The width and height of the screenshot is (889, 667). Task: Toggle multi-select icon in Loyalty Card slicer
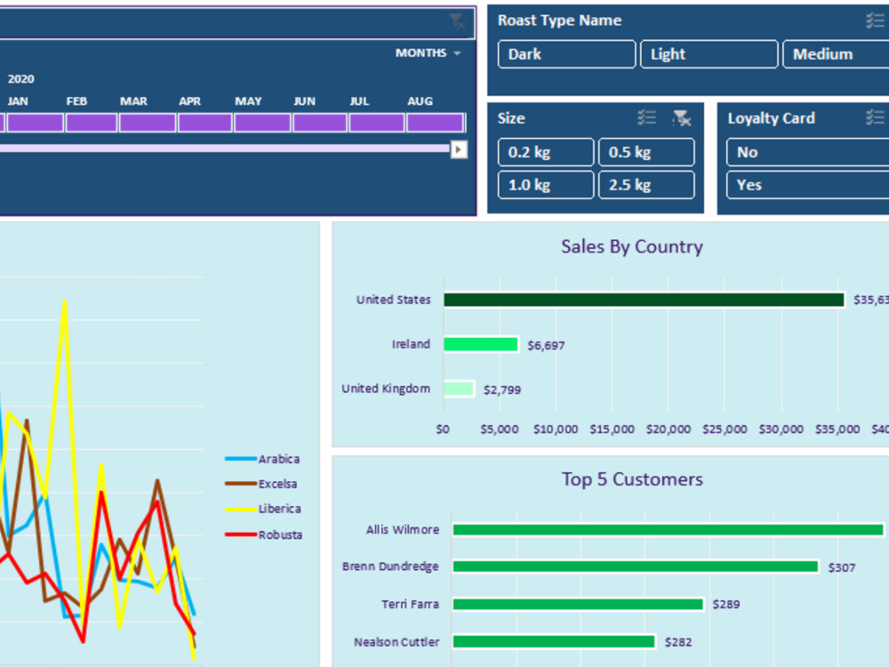click(875, 118)
